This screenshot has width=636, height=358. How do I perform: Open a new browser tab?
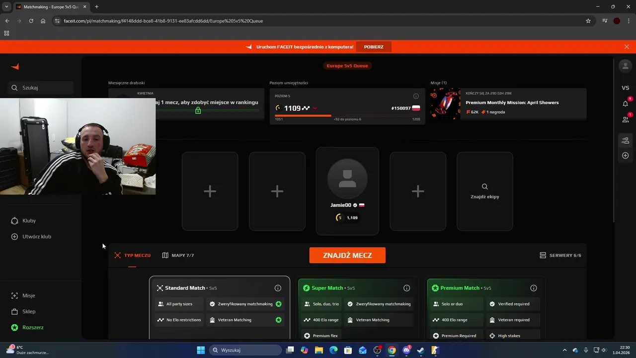click(x=96, y=7)
